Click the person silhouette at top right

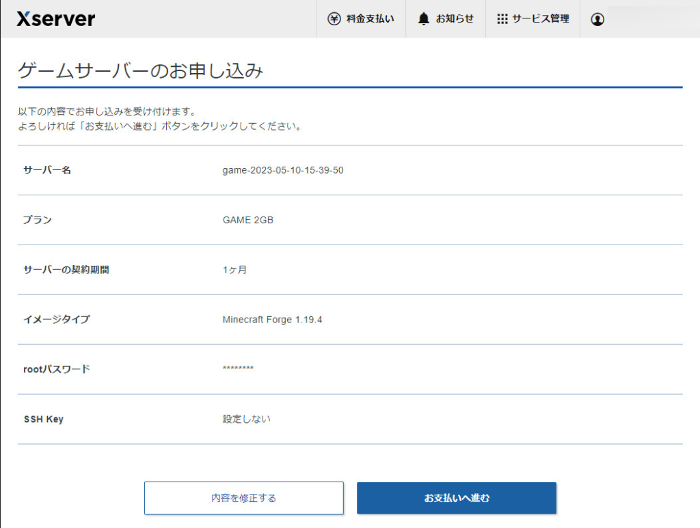pyautogui.click(x=597, y=18)
